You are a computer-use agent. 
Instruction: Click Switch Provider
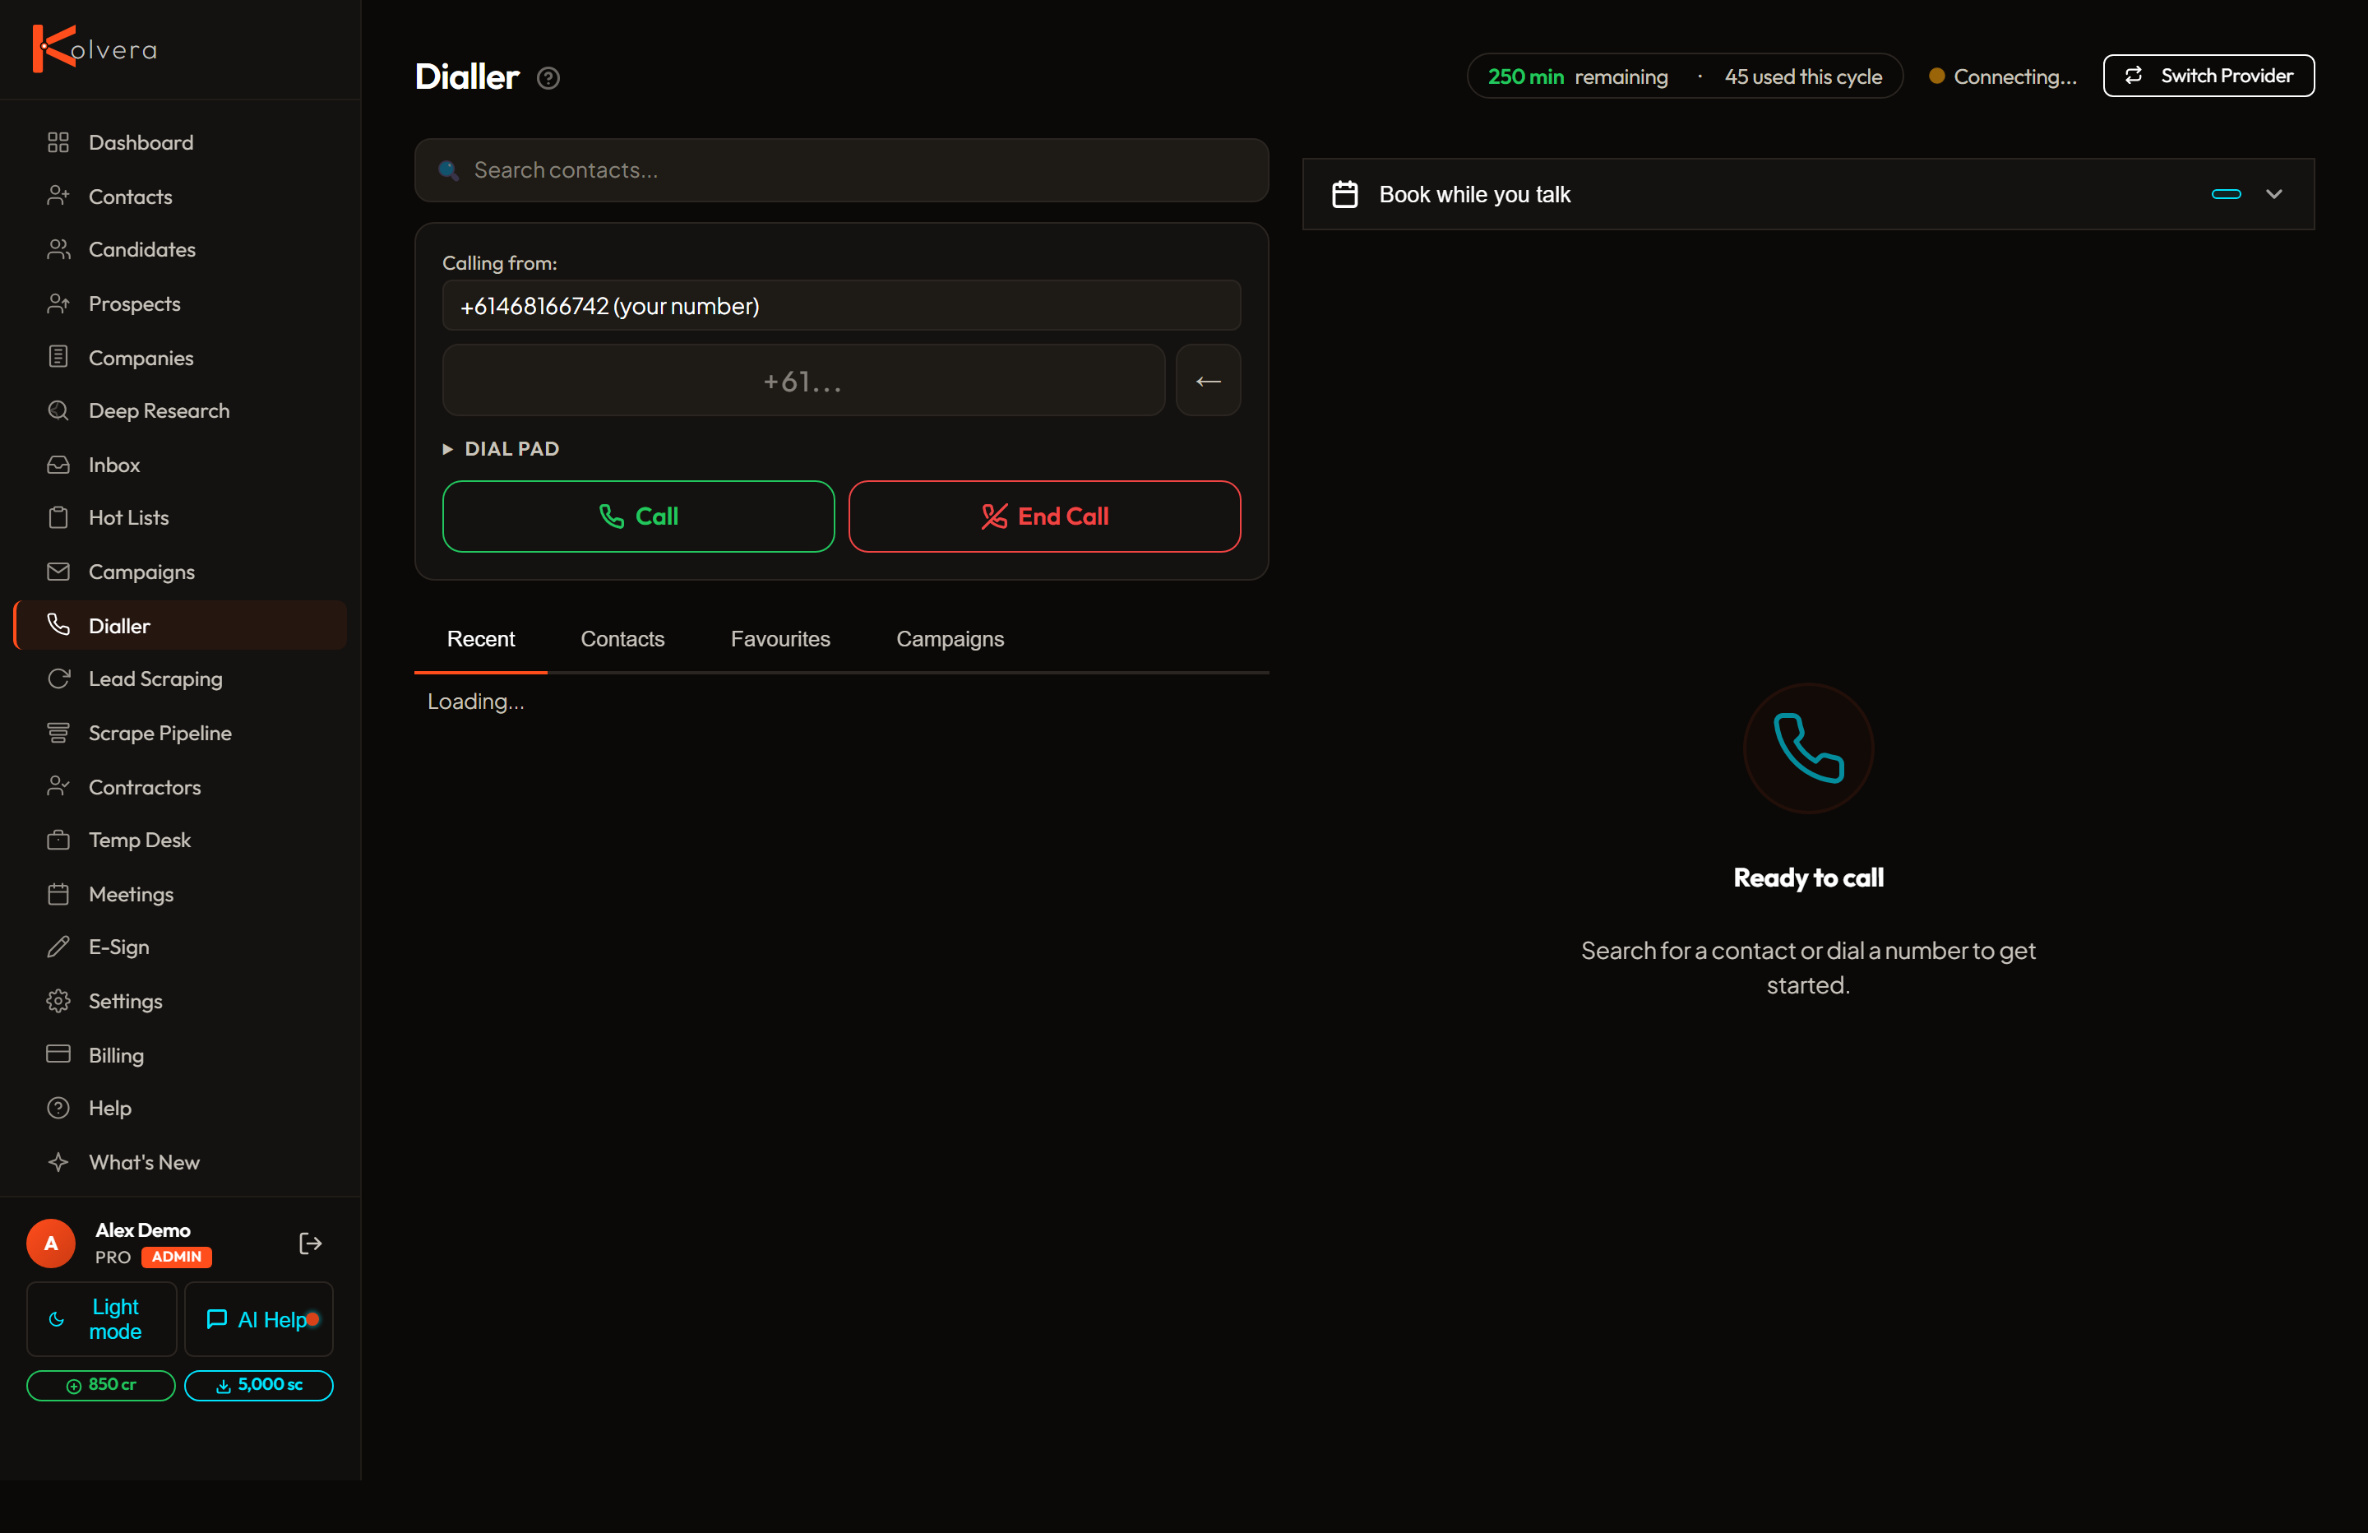(x=2208, y=76)
